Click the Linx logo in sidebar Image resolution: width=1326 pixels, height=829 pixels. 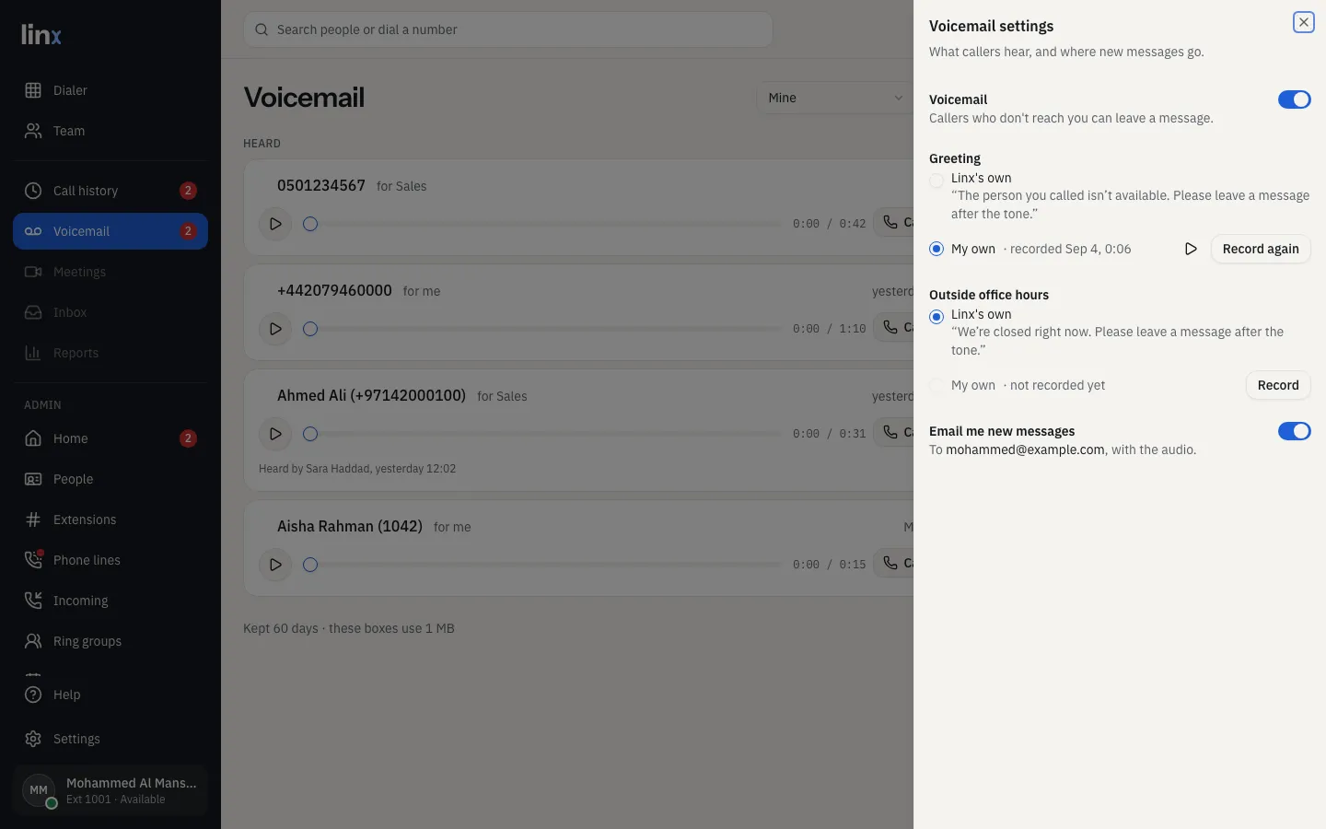41,35
